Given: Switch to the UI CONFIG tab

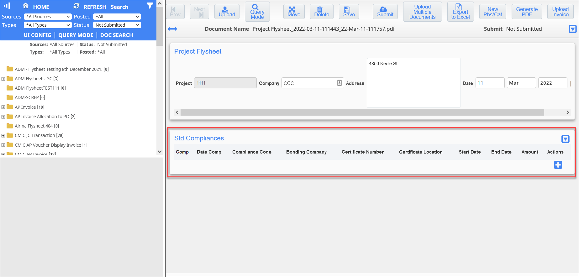Looking at the screenshot, I should pos(37,35).
